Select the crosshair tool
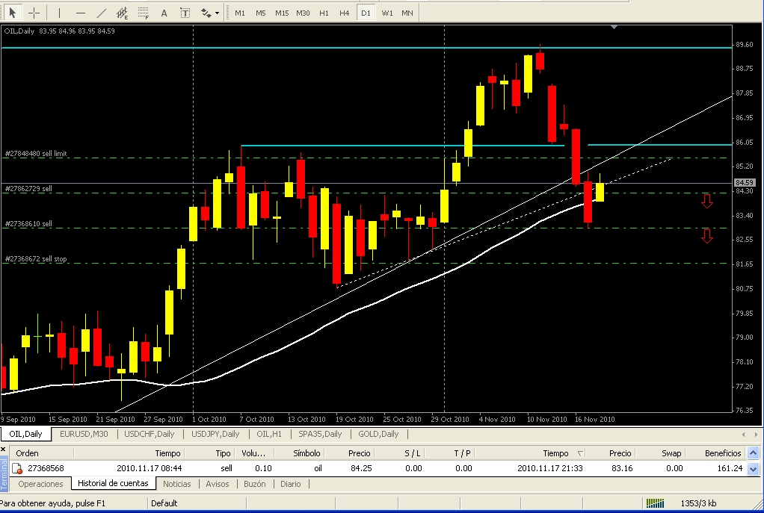Image resolution: width=764 pixels, height=513 pixels. tap(34, 13)
